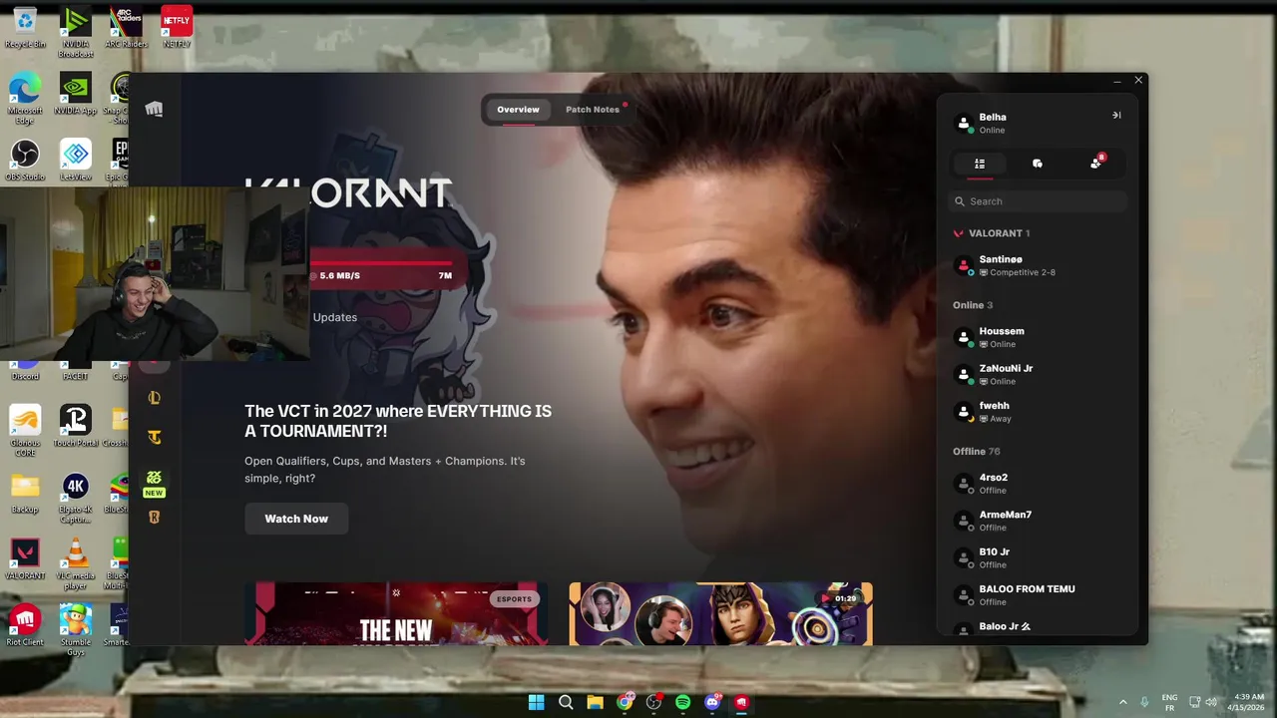Image resolution: width=1277 pixels, height=718 pixels.
Task: Switch to Spotify in the taskbar
Action: pos(682,702)
